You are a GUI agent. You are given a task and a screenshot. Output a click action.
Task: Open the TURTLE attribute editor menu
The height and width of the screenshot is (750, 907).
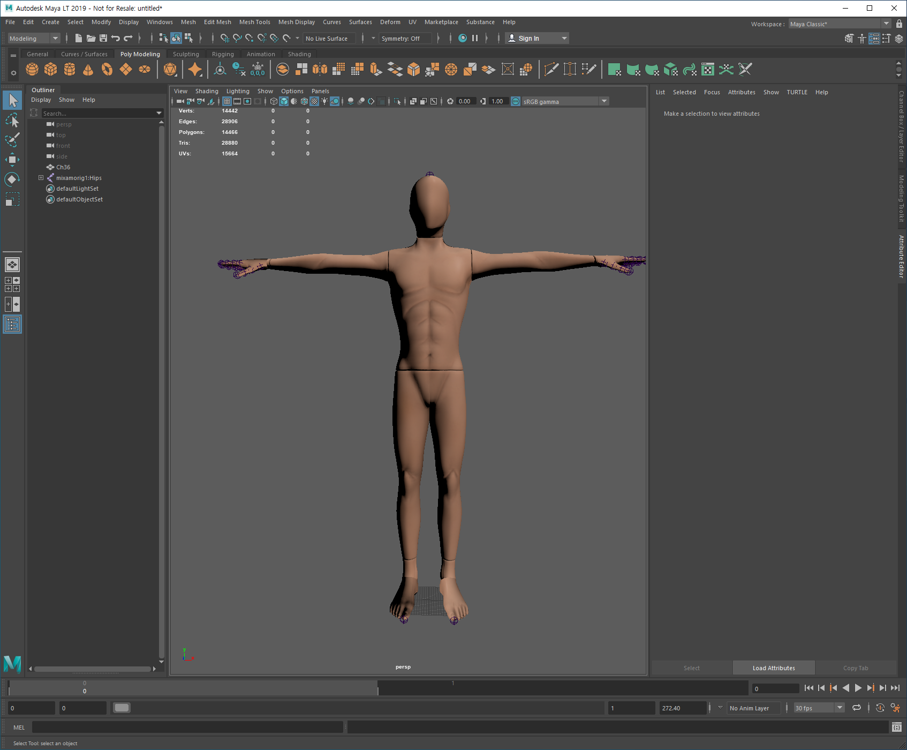(x=797, y=92)
